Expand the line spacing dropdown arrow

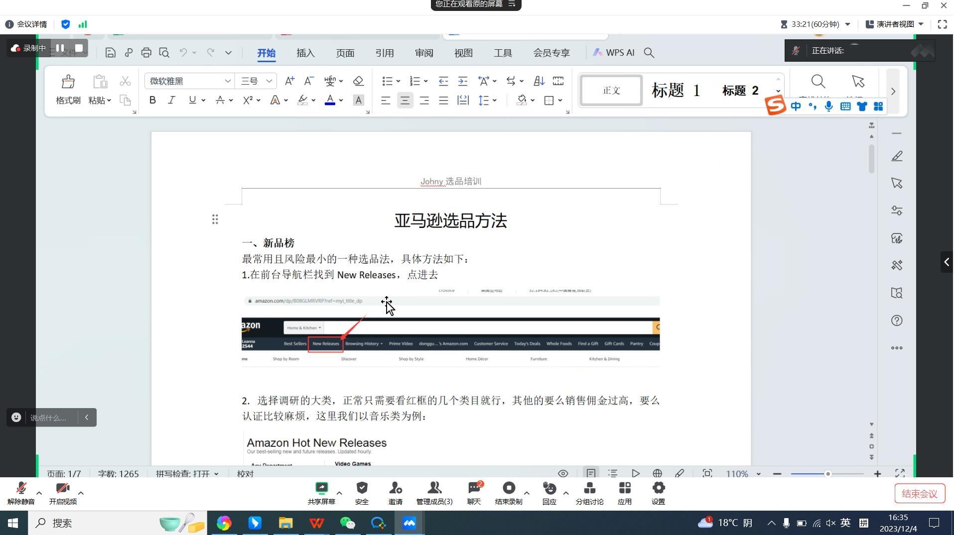(495, 101)
